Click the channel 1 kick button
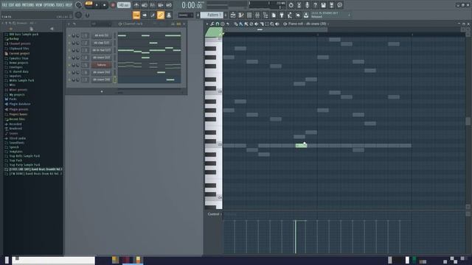 (102, 35)
